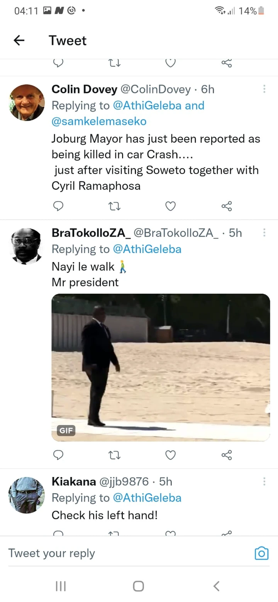Open Kiakana's profile avatar
The height and width of the screenshot is (602, 278).
(x=27, y=495)
